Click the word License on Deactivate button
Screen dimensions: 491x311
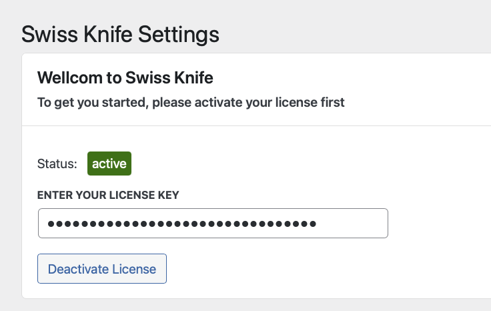(134, 269)
